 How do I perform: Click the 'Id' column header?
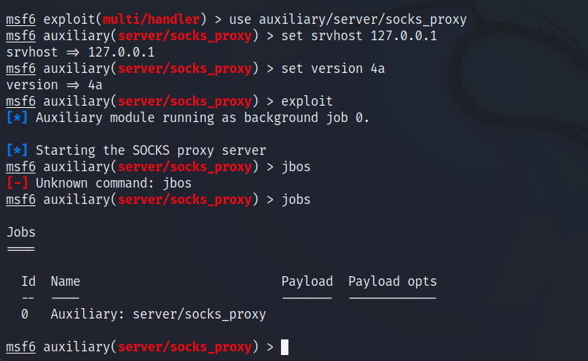click(28, 281)
